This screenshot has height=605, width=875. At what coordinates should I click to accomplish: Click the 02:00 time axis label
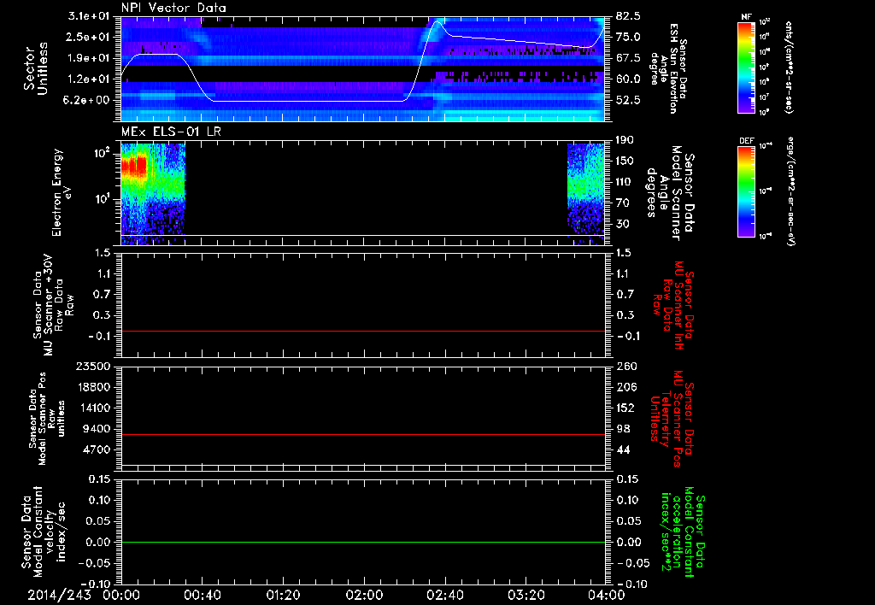click(364, 595)
